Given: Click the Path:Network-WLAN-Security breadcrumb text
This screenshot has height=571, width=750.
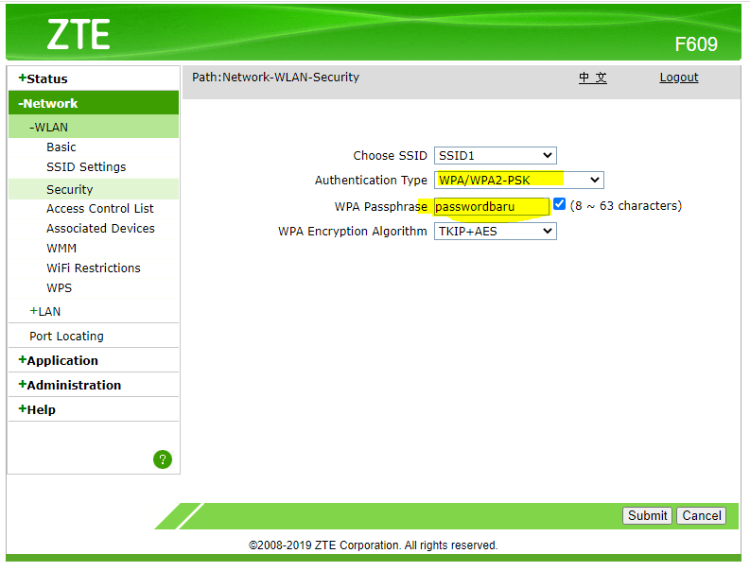Looking at the screenshot, I should pos(275,77).
